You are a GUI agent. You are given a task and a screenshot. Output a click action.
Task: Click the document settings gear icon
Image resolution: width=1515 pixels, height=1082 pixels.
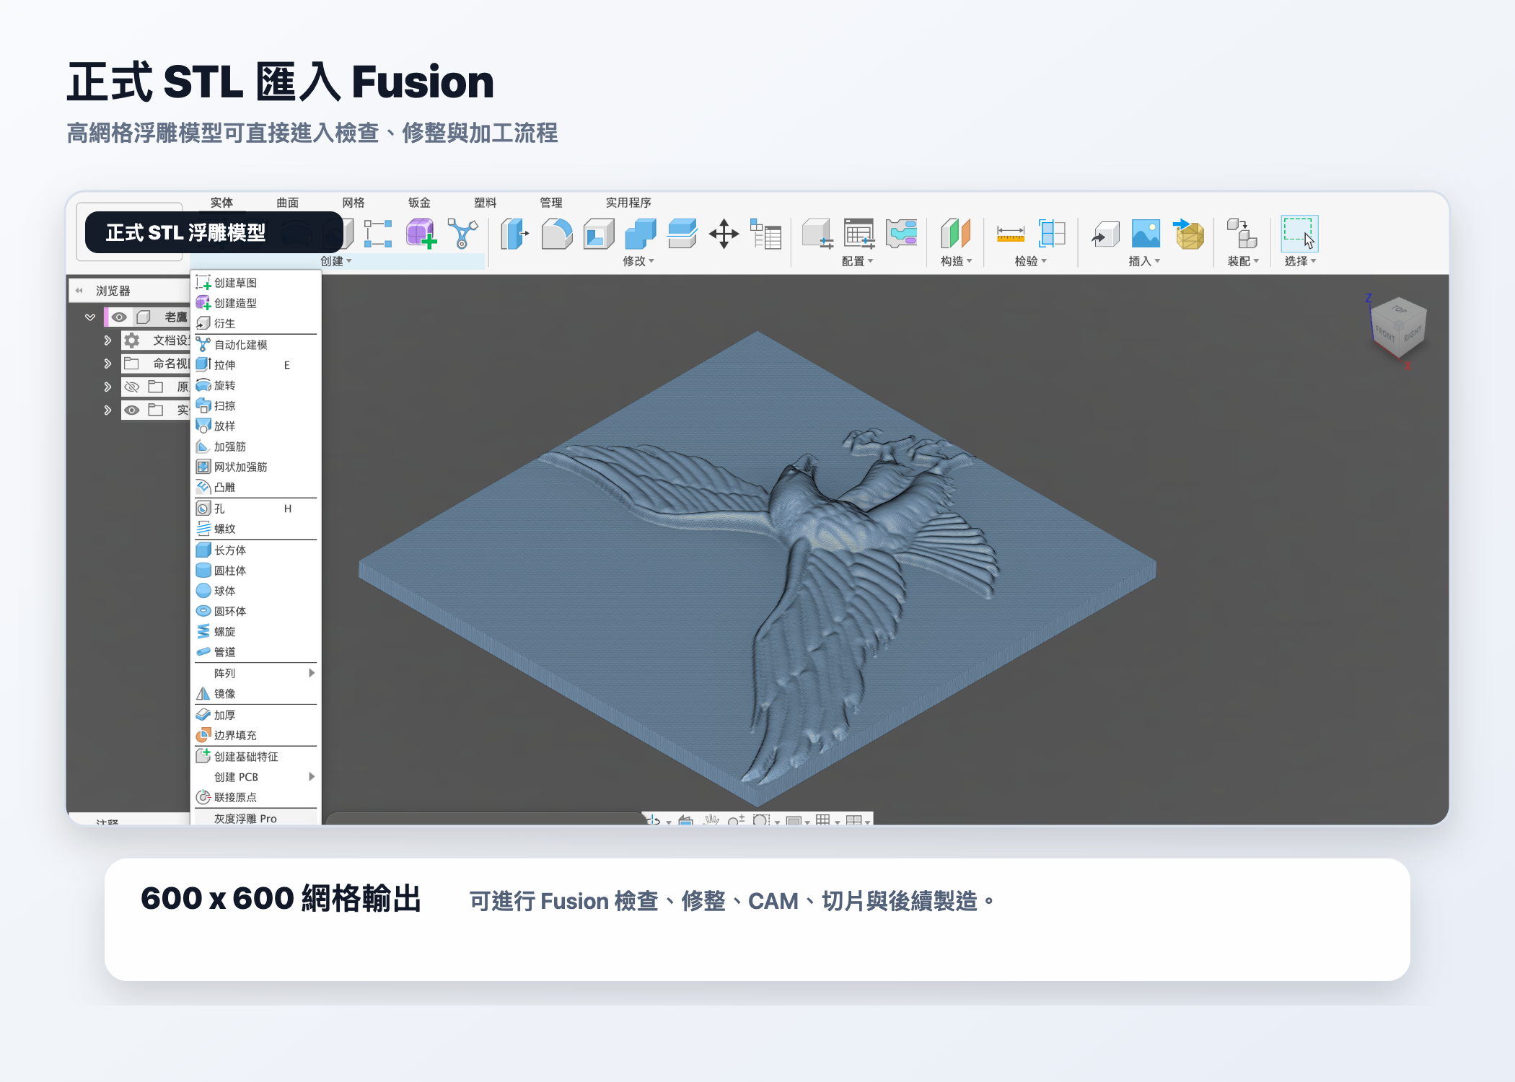click(132, 340)
